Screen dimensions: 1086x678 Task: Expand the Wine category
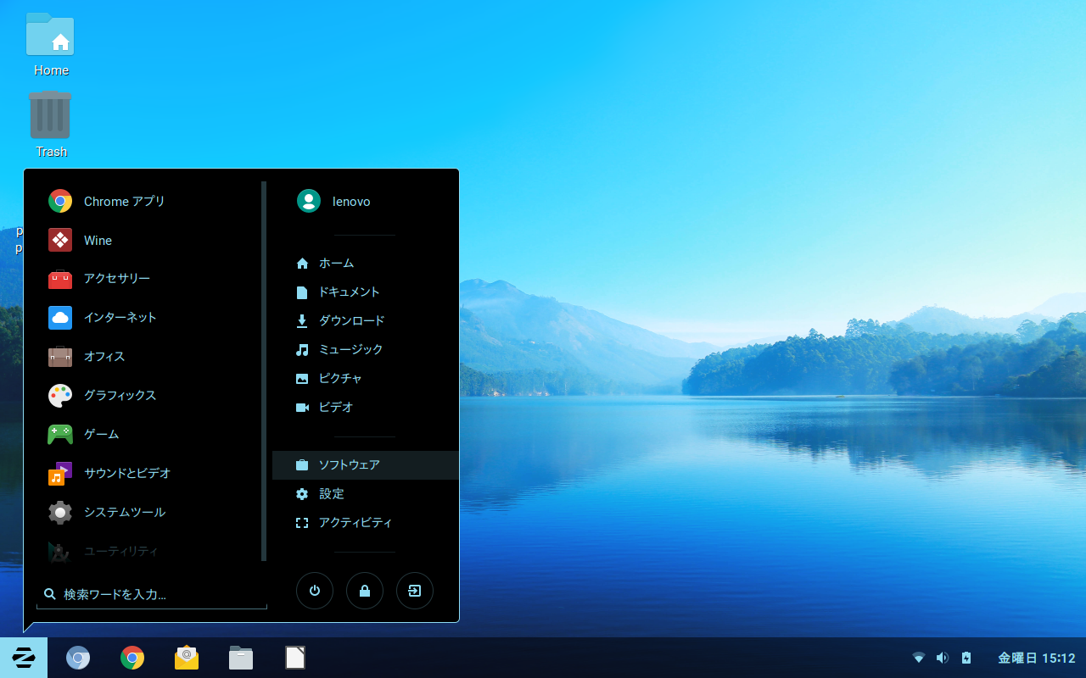tap(98, 241)
